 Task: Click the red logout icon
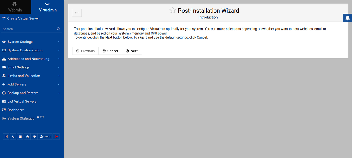click(56, 136)
